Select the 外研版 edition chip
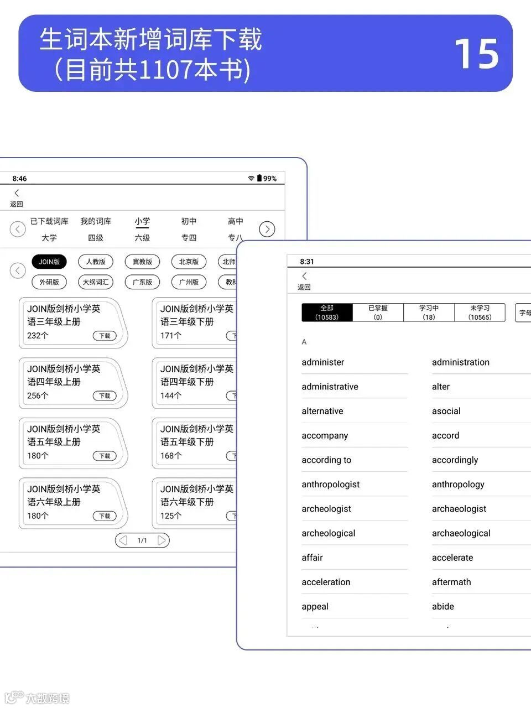This screenshot has width=531, height=708. click(49, 282)
